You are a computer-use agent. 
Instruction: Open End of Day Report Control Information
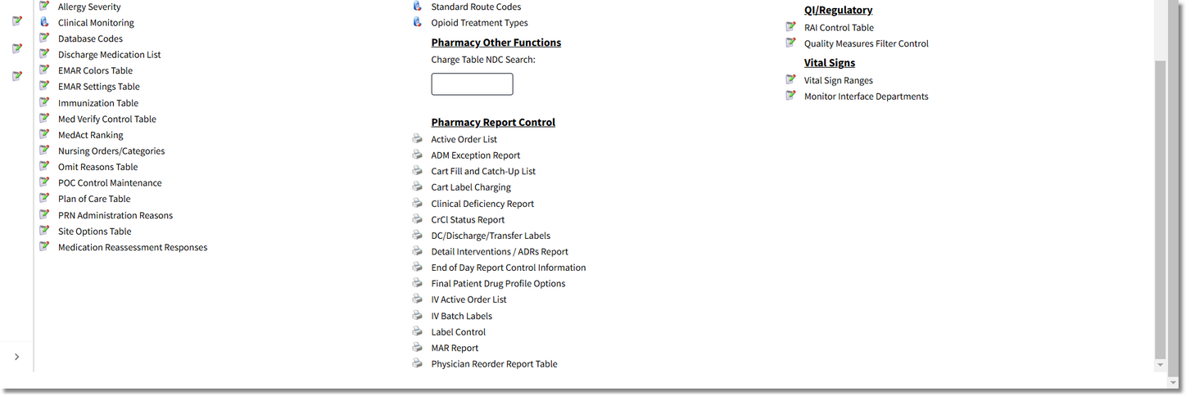click(x=509, y=268)
